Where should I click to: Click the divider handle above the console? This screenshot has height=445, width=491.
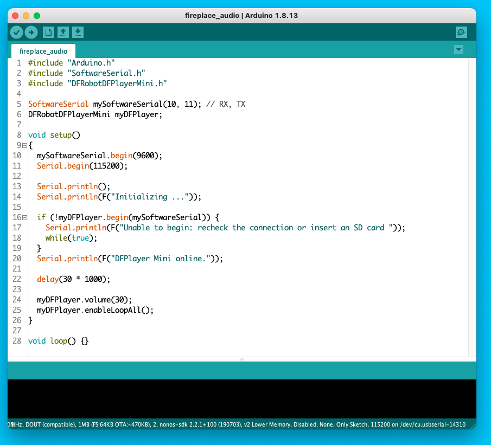pos(242,359)
